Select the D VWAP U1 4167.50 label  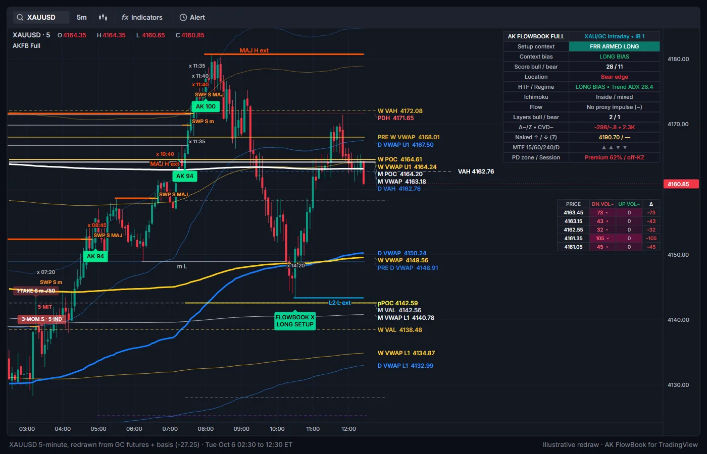[406, 145]
